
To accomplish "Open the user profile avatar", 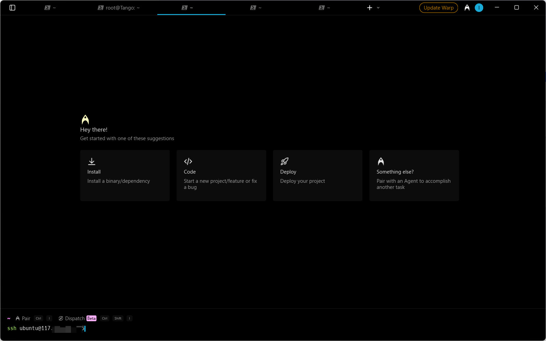I will click(479, 8).
